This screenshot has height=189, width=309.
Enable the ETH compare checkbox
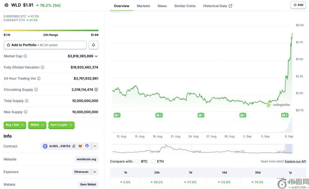pos(153,161)
